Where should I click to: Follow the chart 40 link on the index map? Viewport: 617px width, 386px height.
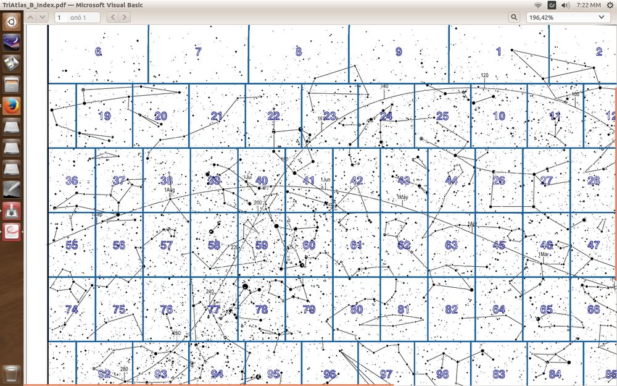(262, 180)
